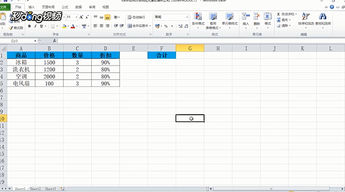Open the font color dropdown arrow
Screen dimensions: 345x192
(77, 26)
